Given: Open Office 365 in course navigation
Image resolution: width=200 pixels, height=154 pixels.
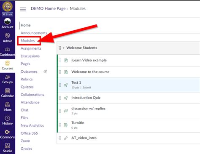Looking at the screenshot, I should (x=29, y=133).
